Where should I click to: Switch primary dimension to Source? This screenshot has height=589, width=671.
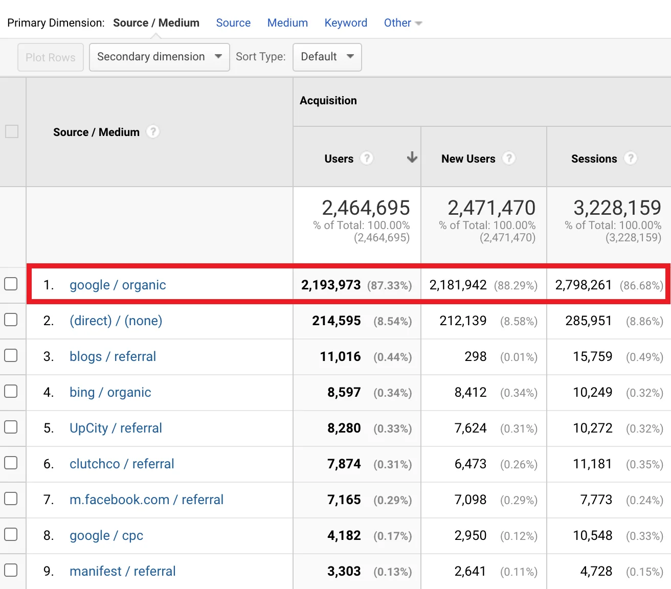[x=233, y=23]
